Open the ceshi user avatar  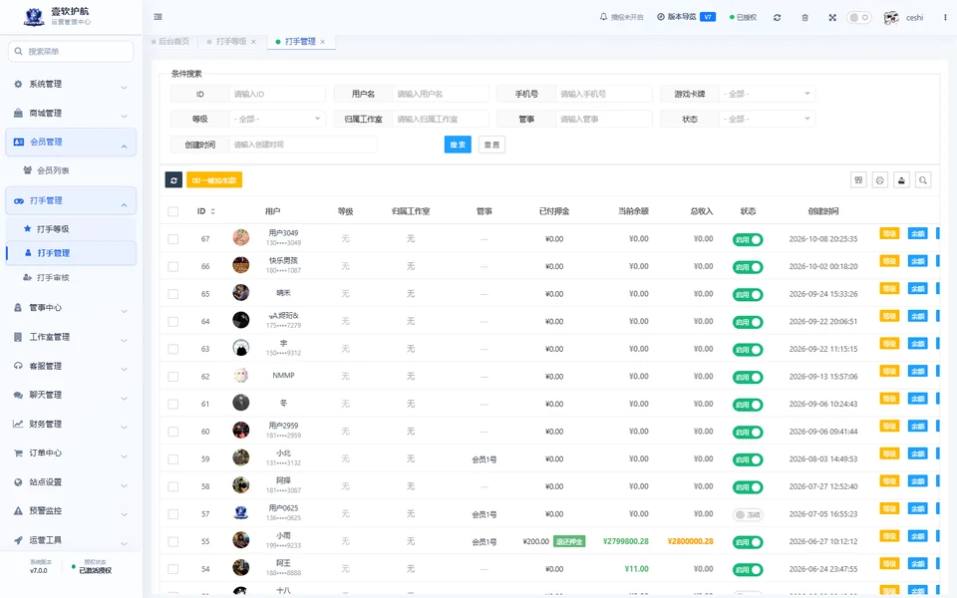tap(891, 18)
